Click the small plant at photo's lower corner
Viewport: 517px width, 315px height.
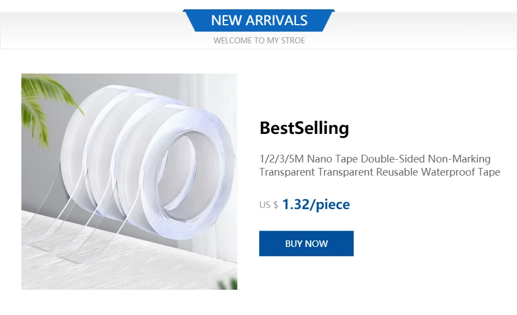tap(228, 284)
